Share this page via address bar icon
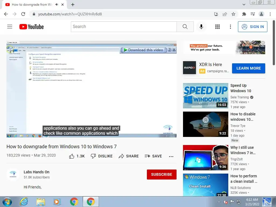The image size is (276, 207). (225, 14)
